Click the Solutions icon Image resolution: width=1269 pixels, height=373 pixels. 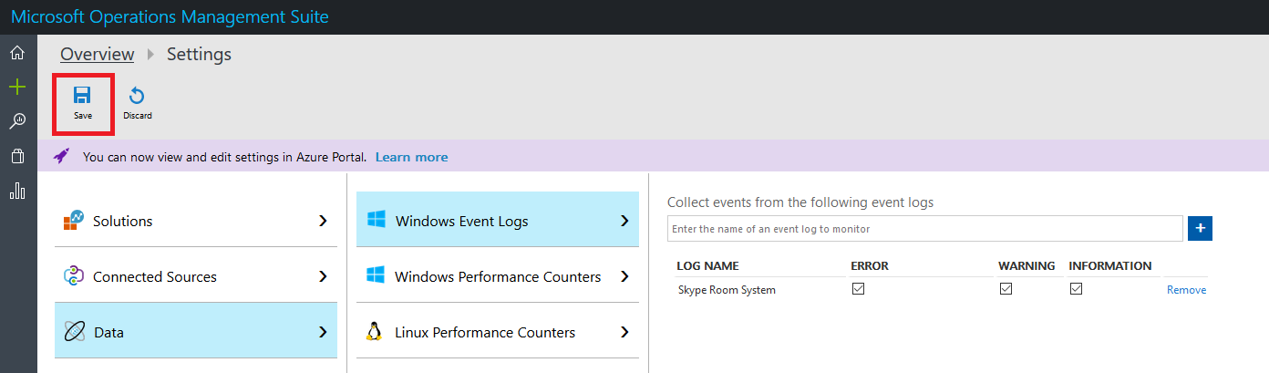(74, 221)
